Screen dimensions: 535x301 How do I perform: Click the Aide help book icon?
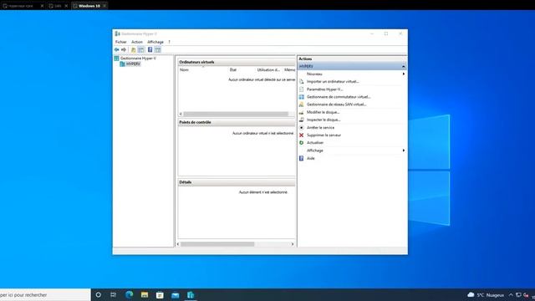[301, 158]
